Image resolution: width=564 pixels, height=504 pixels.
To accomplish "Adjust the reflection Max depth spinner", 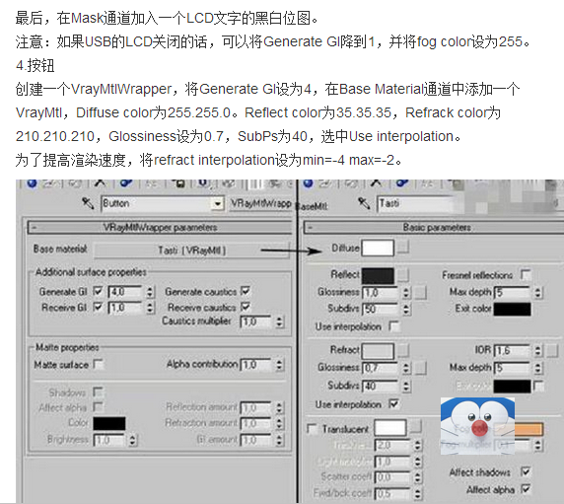I will point(537,293).
